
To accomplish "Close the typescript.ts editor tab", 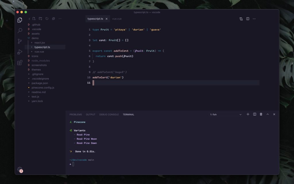I will [x=107, y=19].
